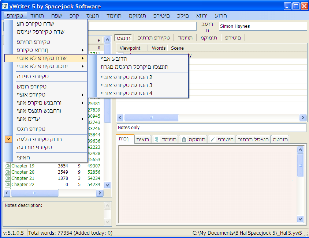Click the chapter list scroll-down arrow
Viewport: 309px width, 238px height.
point(107,185)
